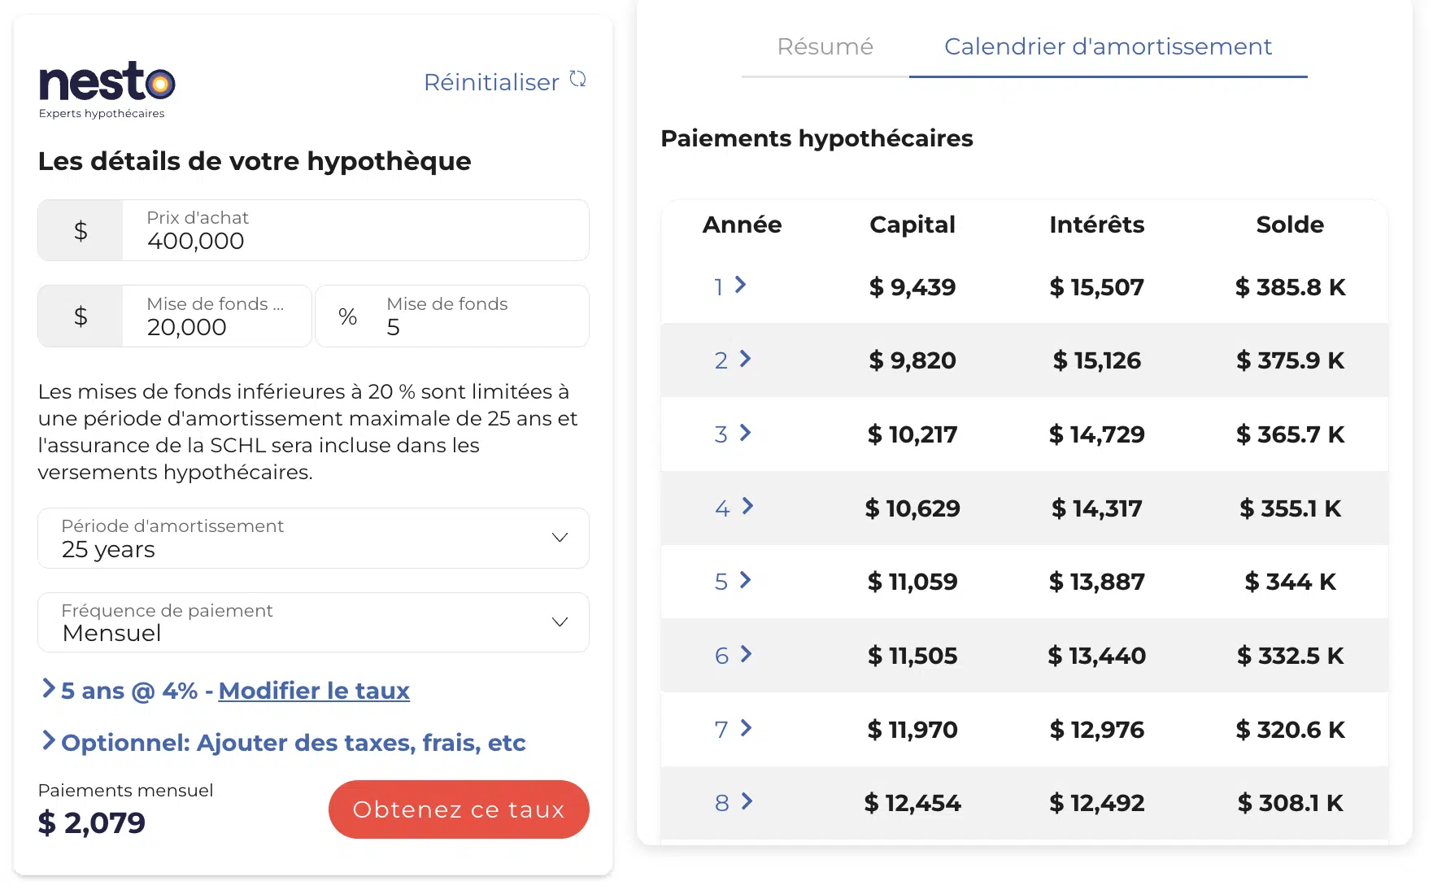Click the nesto logo

tap(107, 89)
